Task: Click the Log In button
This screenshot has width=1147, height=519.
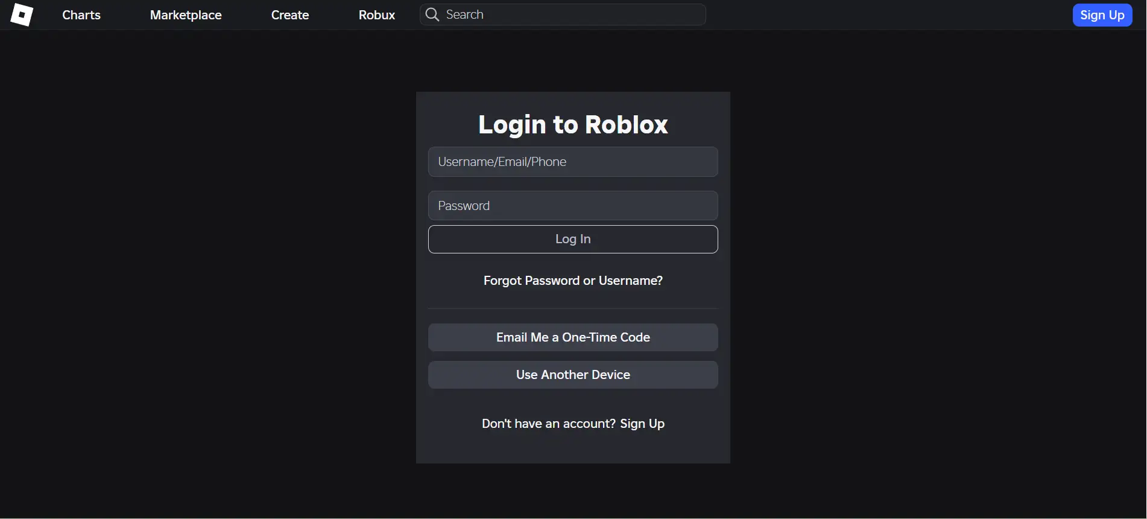Action: pyautogui.click(x=573, y=239)
